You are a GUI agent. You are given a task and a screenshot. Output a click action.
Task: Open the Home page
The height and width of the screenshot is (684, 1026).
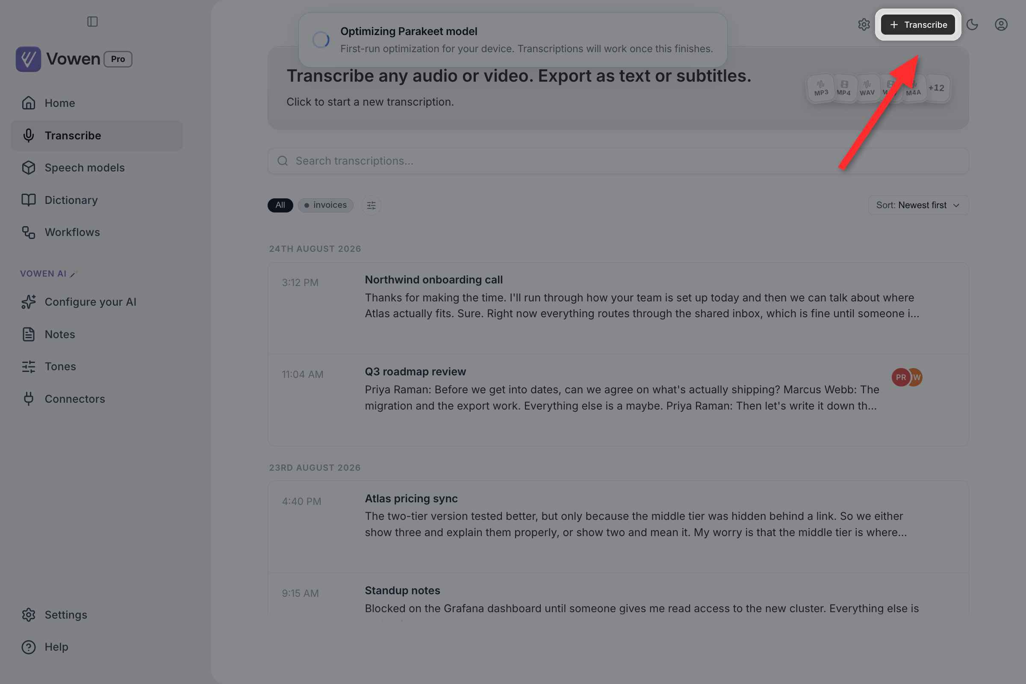(97, 103)
